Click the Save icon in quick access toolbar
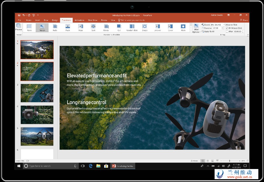The width and height of the screenshot is (264, 182). pos(19,15)
